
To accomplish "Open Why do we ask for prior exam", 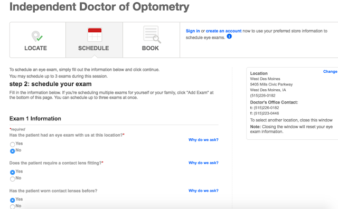I will click(203, 140).
